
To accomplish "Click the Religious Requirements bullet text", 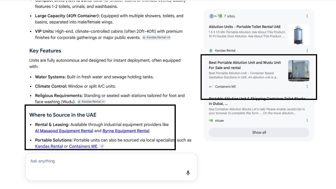I will [x=110, y=99].
